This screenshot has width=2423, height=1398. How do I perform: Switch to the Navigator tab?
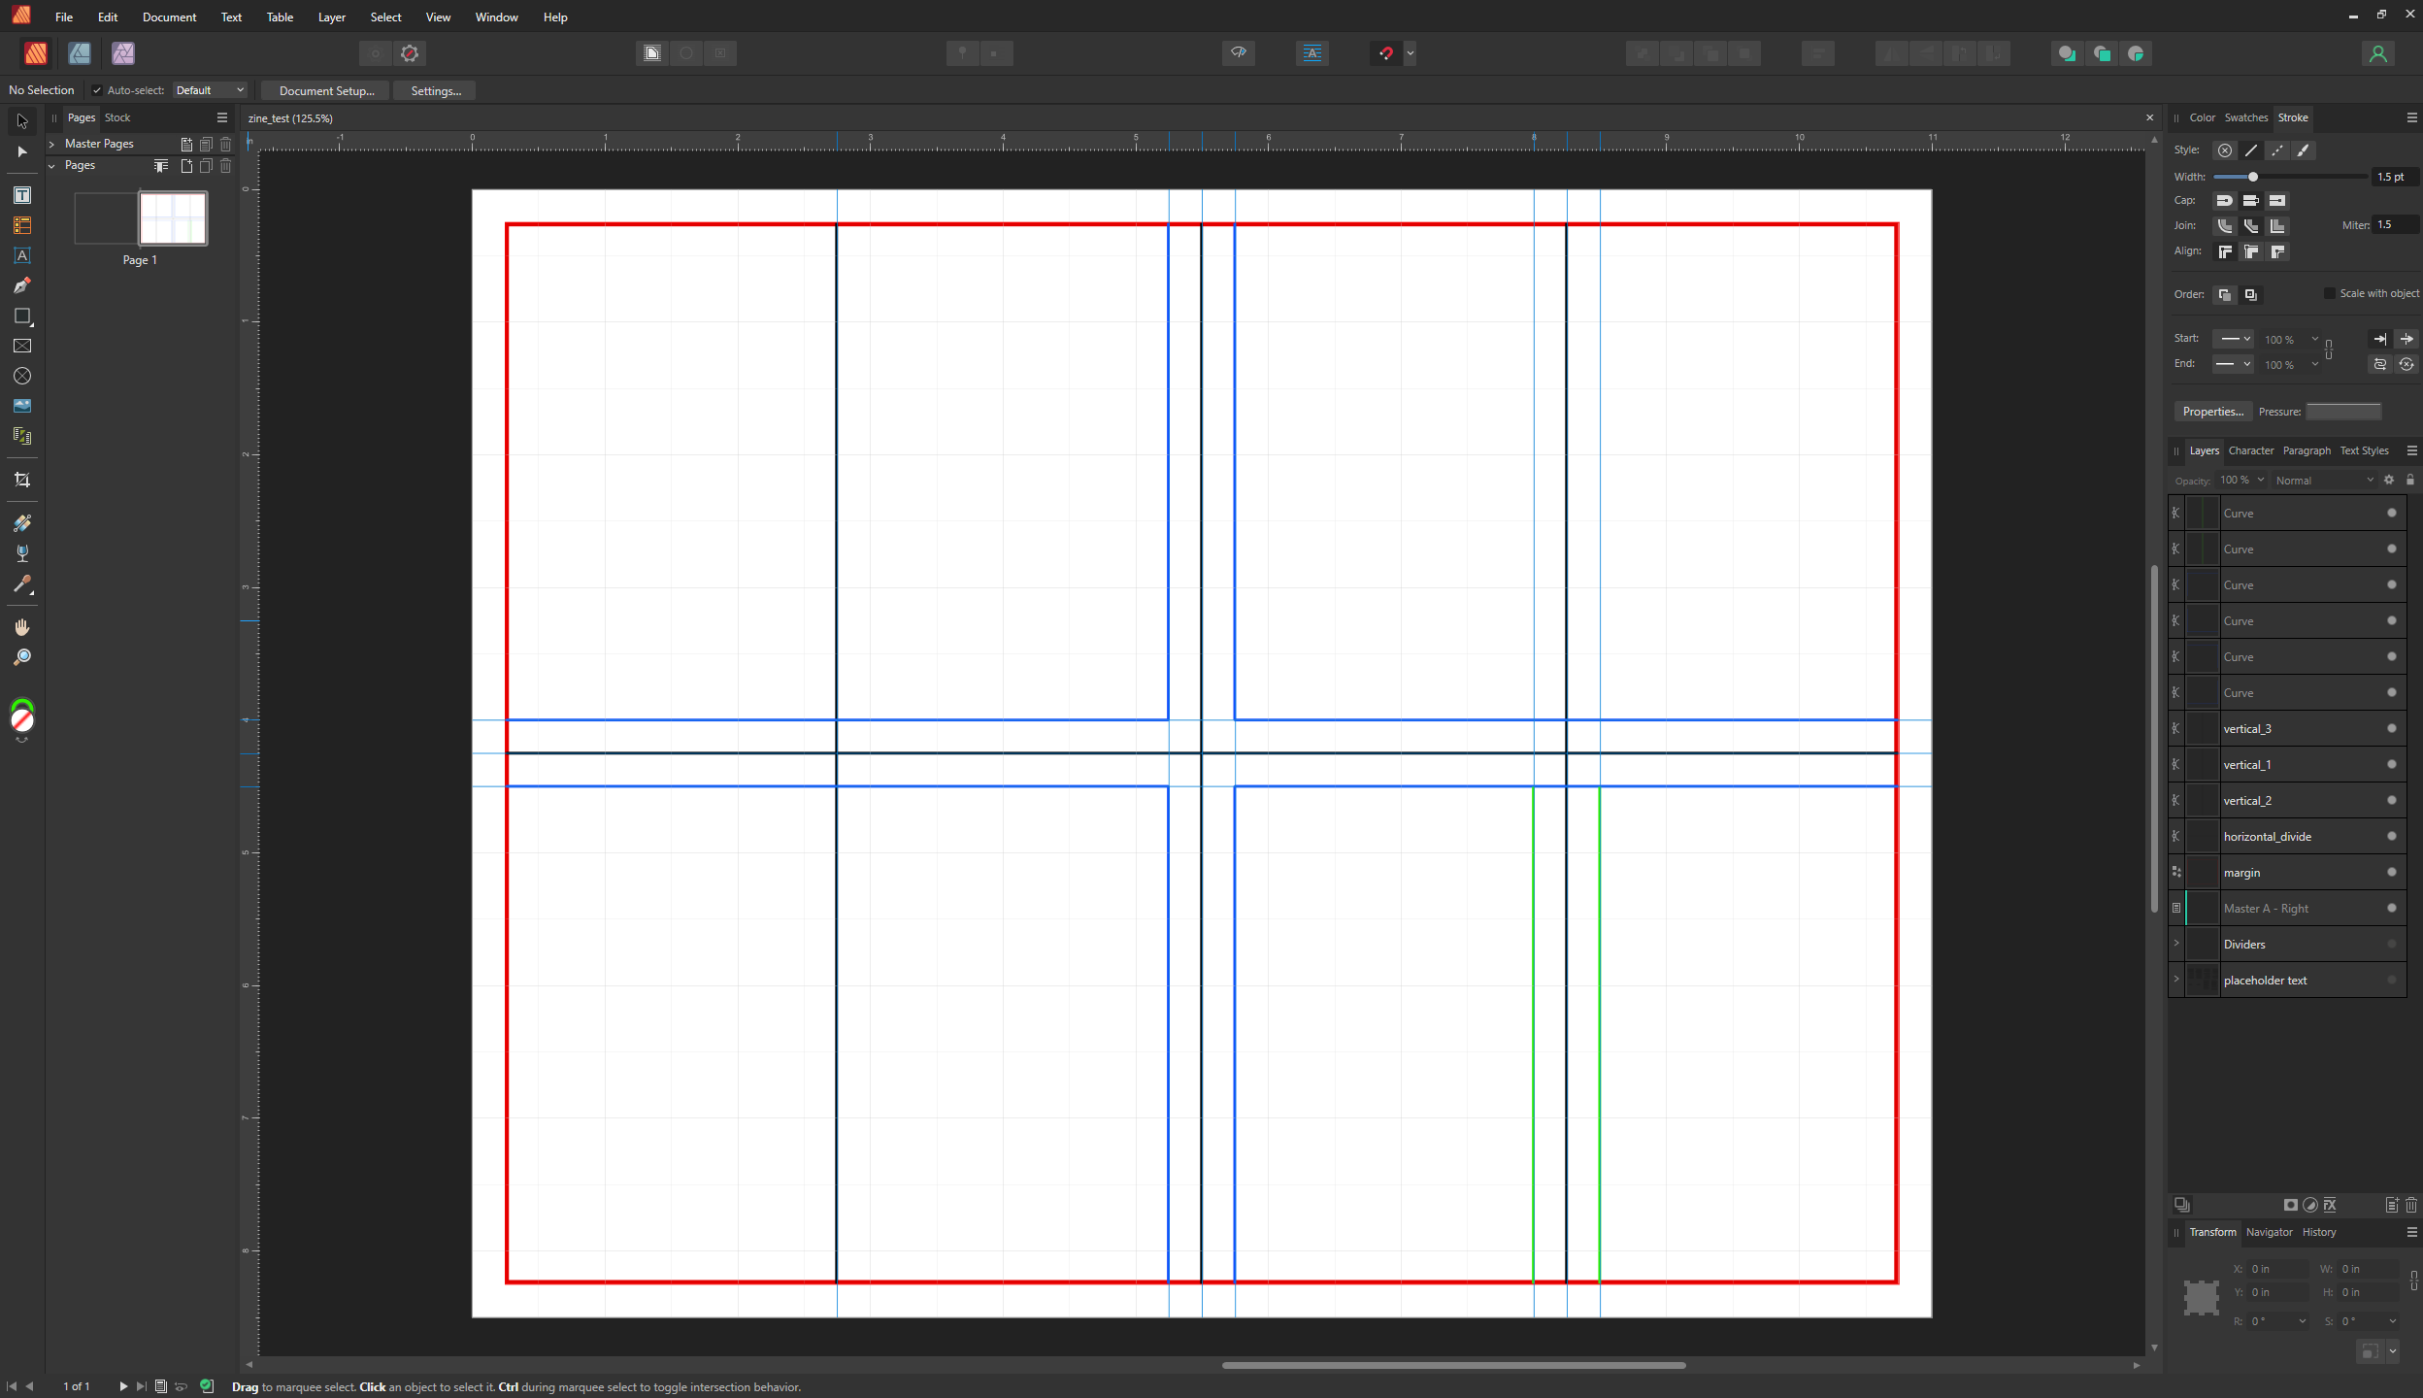[2269, 1232]
